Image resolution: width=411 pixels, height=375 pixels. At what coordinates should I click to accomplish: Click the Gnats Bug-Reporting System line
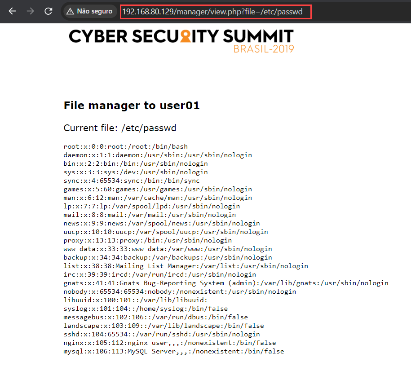226,283
